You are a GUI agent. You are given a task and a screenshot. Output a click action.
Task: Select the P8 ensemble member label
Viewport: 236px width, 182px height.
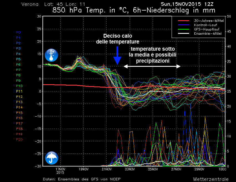click(18, 75)
